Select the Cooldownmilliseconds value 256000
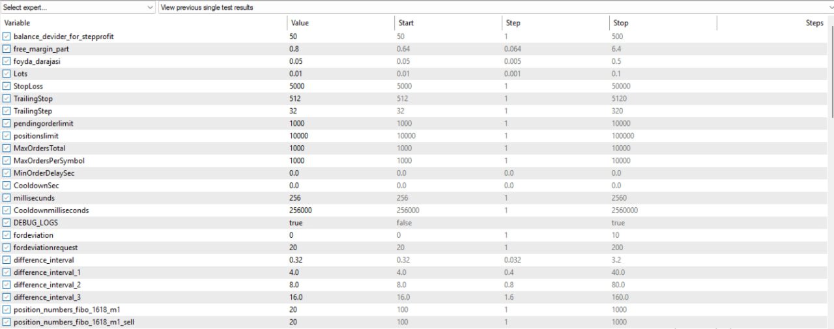Image resolution: width=834 pixels, height=329 pixels. [340, 210]
